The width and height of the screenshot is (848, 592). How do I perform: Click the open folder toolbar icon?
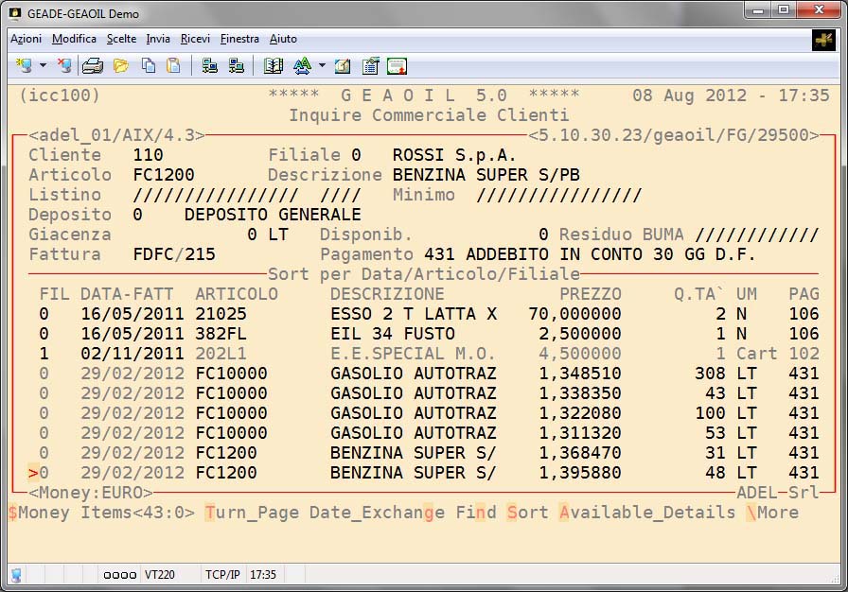tap(120, 66)
